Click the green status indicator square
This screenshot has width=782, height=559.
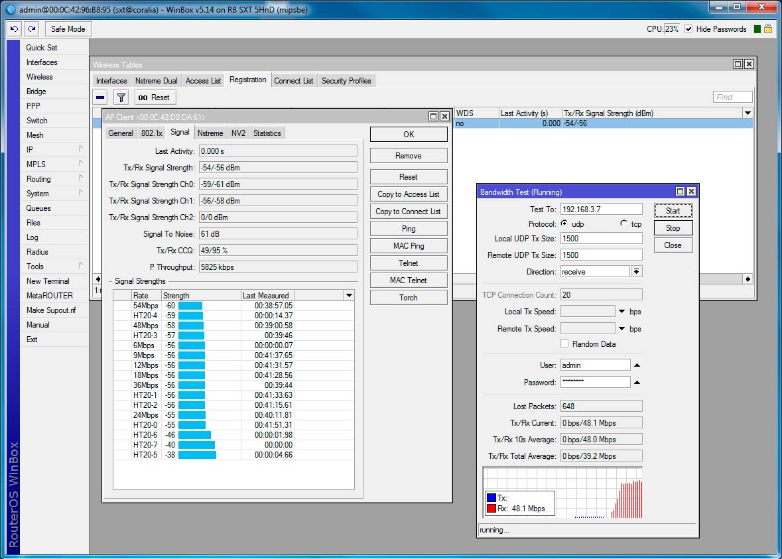(x=757, y=29)
